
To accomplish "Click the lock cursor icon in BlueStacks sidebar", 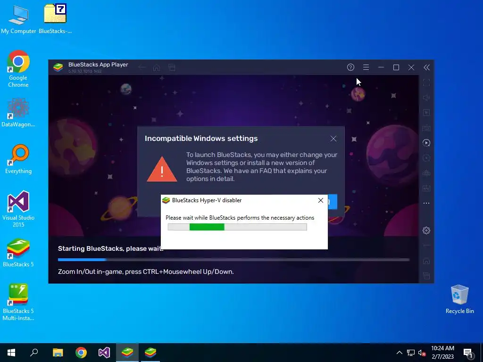I will tap(426, 113).
